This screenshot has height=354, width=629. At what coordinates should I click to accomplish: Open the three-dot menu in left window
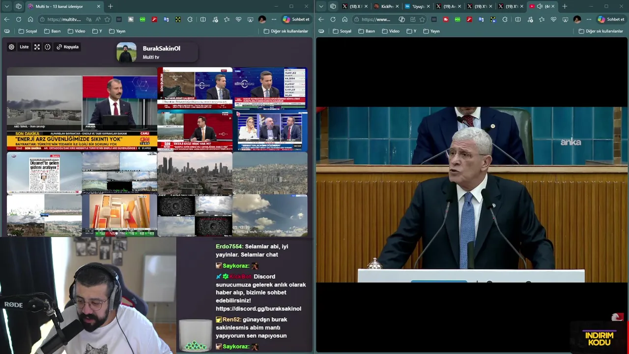point(274,19)
